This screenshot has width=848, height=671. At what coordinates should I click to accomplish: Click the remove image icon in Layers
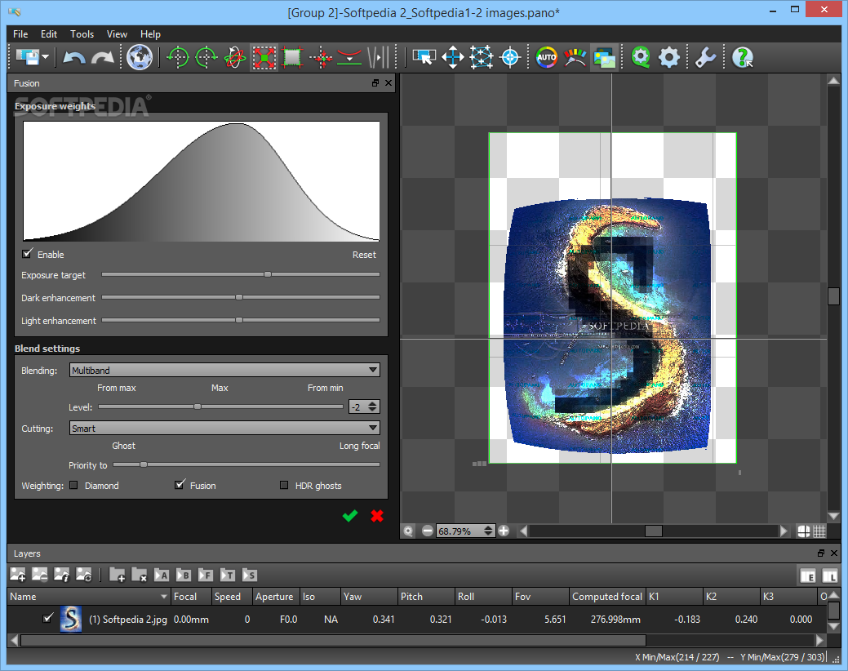tap(39, 575)
